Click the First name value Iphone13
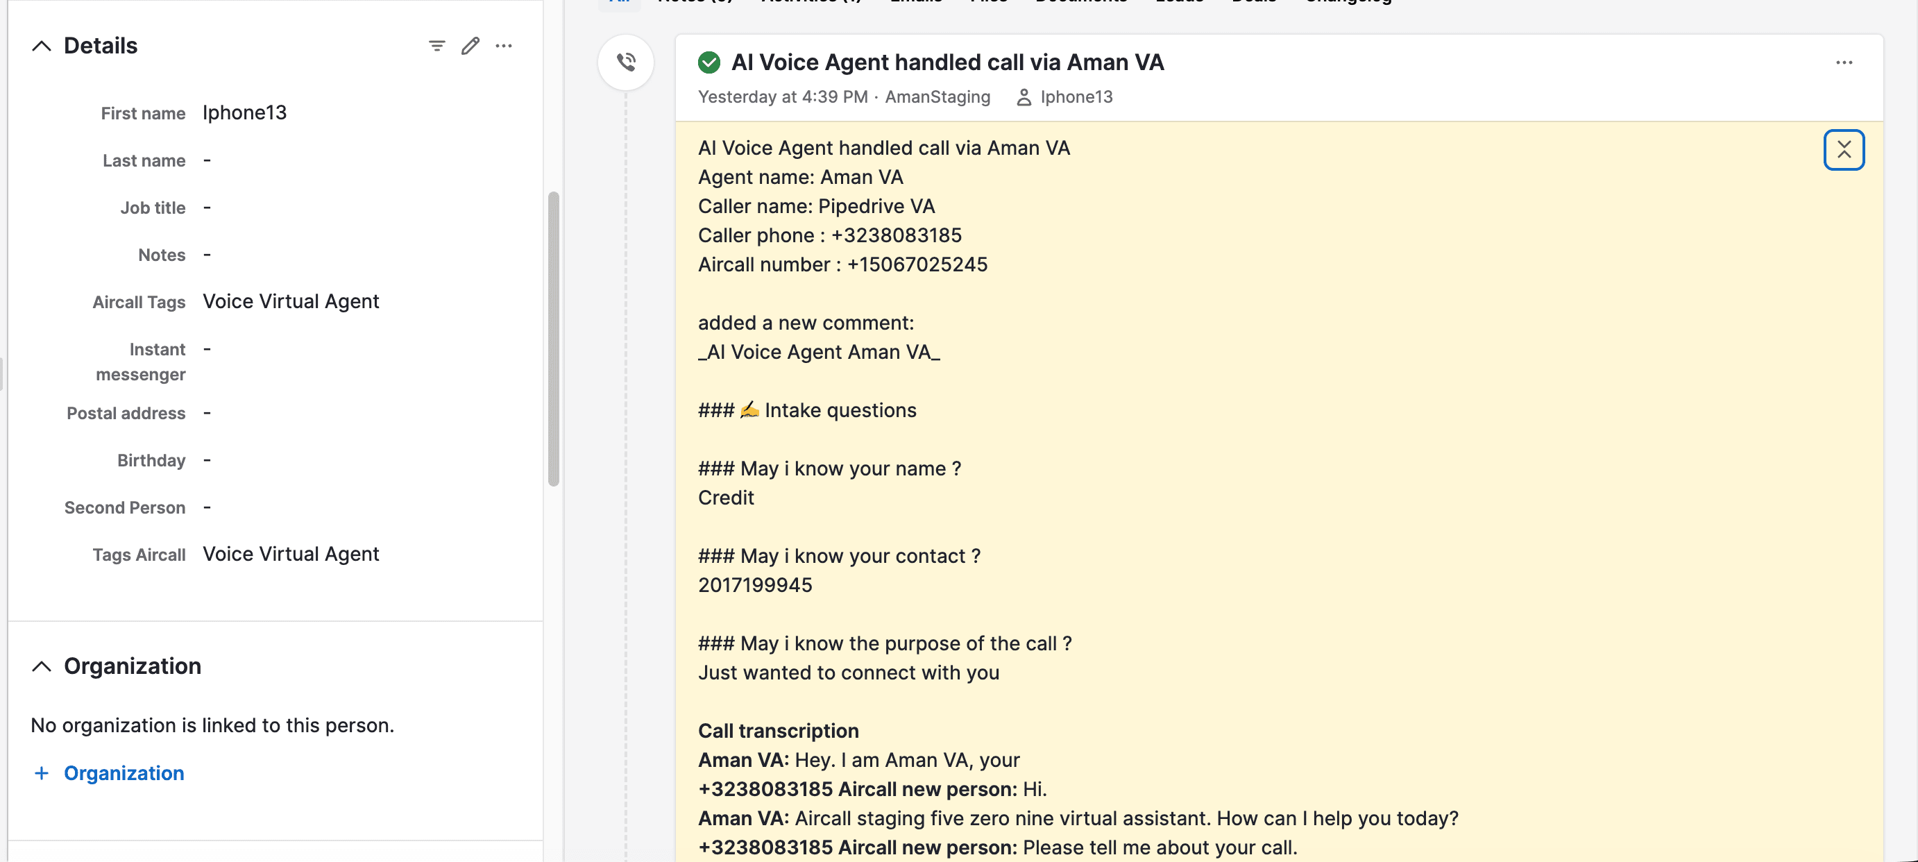The height and width of the screenshot is (862, 1918). [x=244, y=113]
